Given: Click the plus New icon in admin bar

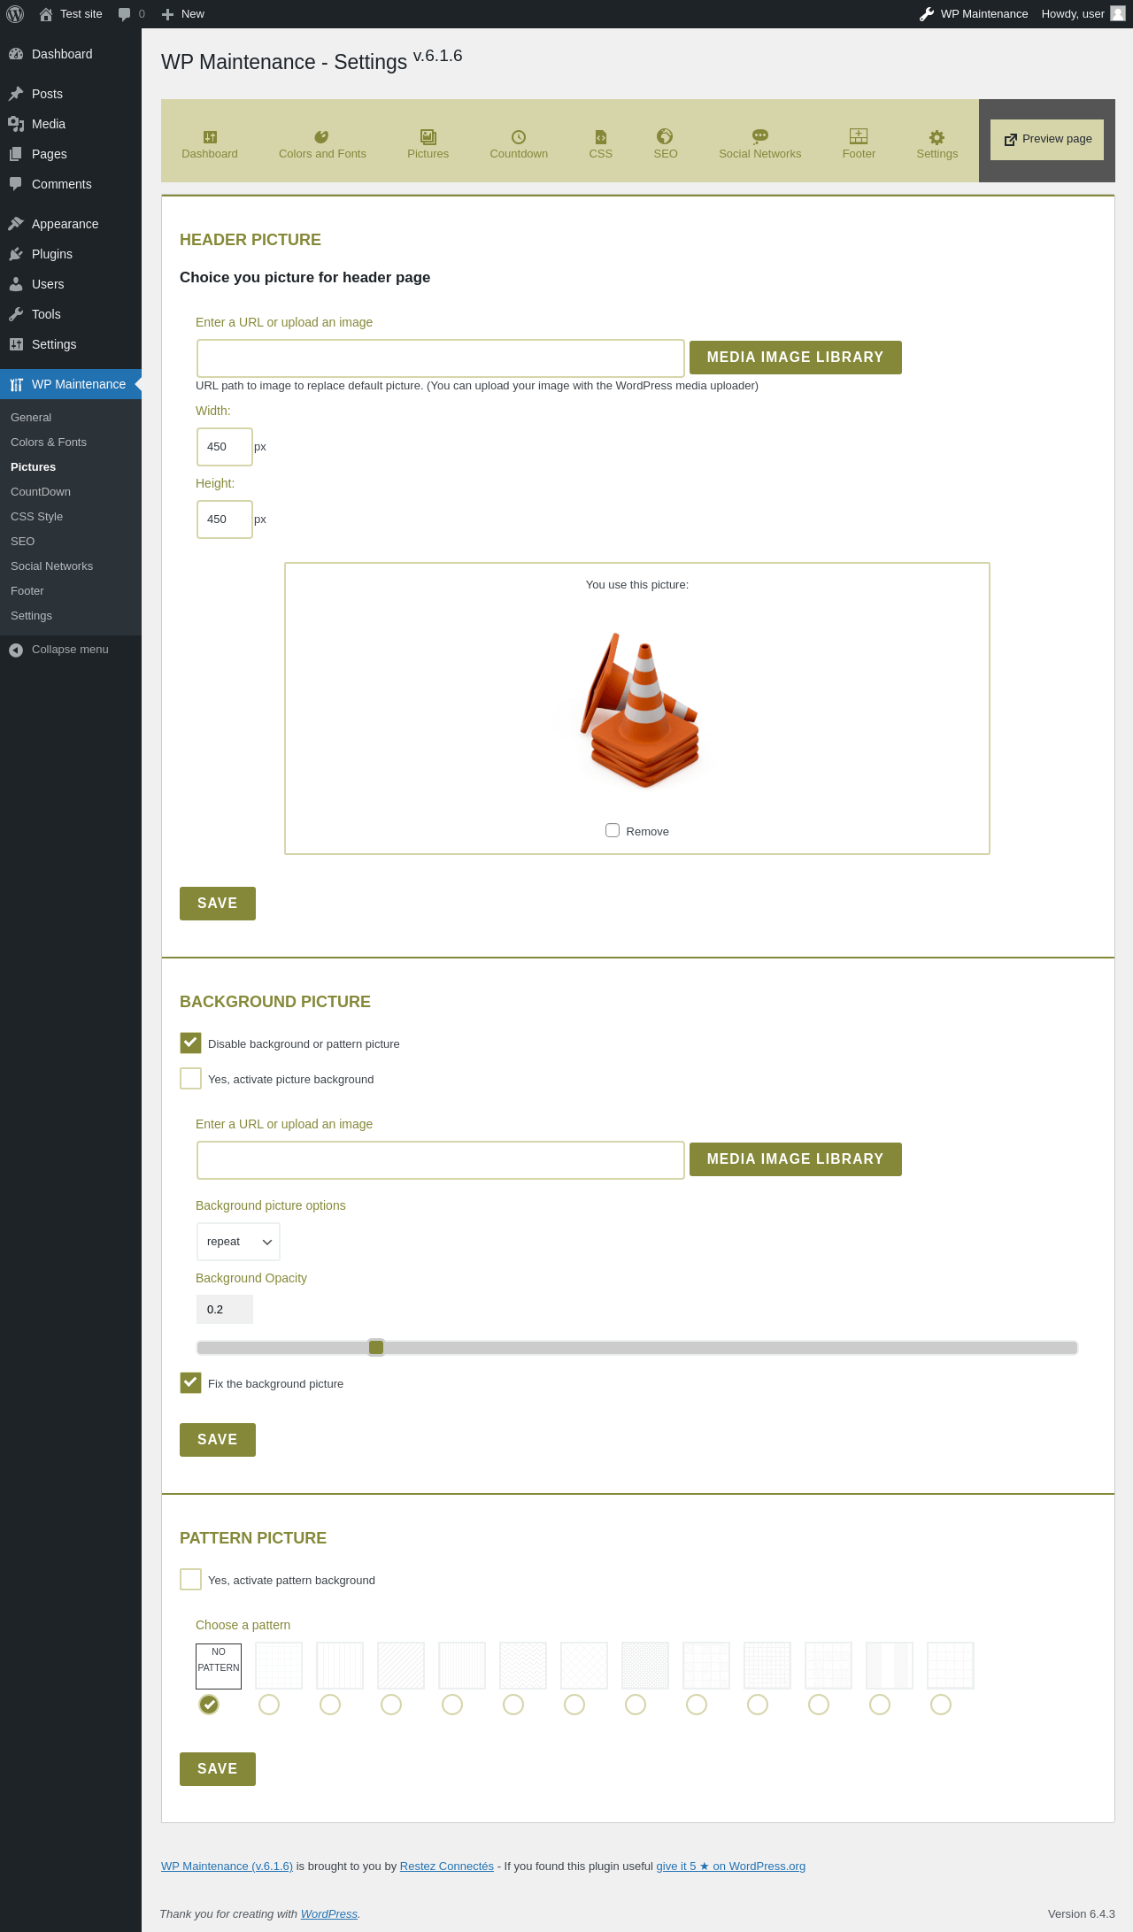Looking at the screenshot, I should [x=167, y=14].
